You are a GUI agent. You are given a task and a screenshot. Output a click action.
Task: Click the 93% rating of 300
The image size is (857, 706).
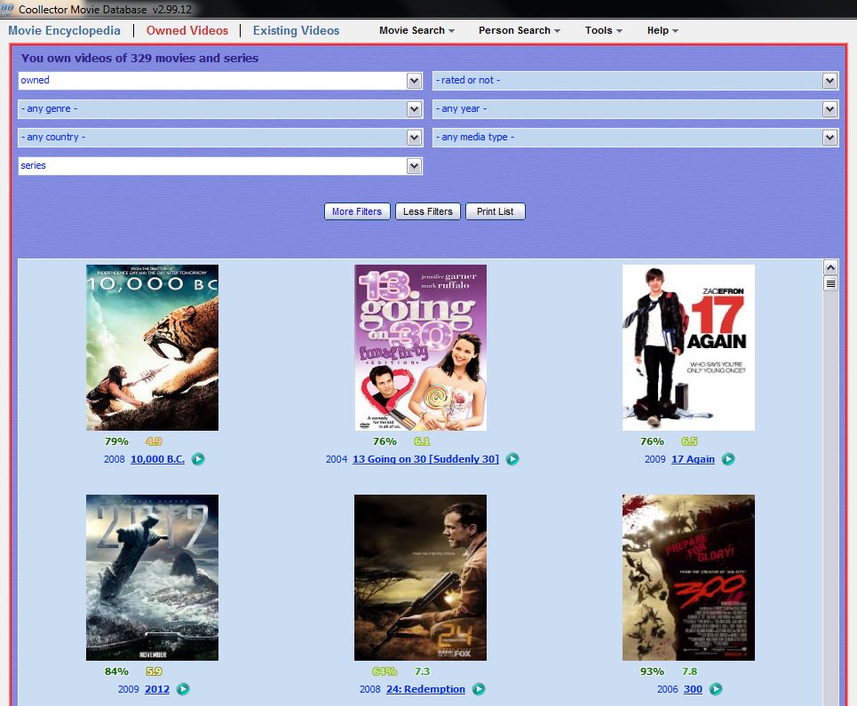(652, 671)
